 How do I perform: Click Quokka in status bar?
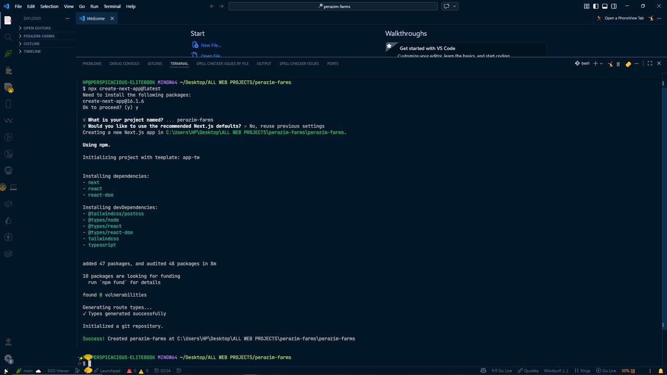click(527, 371)
